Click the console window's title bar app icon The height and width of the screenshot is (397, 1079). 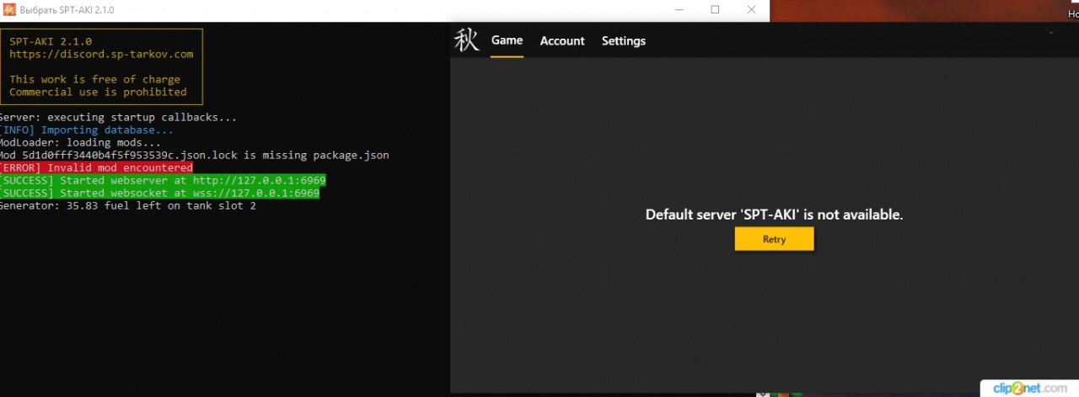(9, 10)
